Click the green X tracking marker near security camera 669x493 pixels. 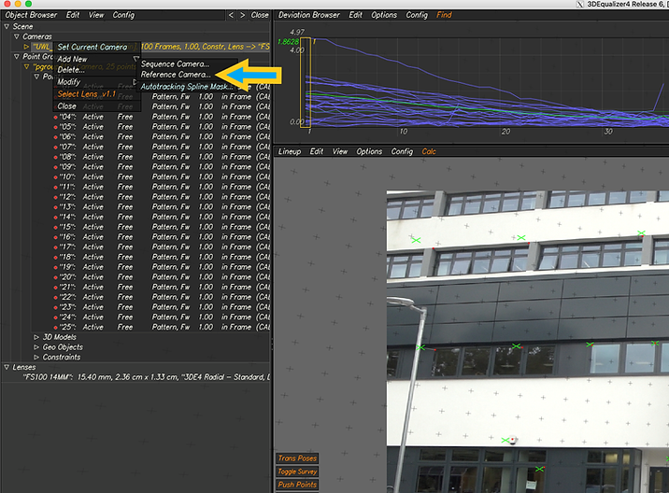pos(505,440)
